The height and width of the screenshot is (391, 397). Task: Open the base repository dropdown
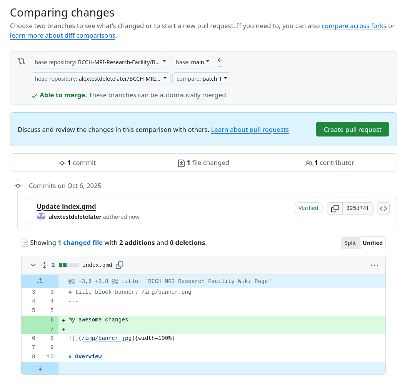point(100,62)
